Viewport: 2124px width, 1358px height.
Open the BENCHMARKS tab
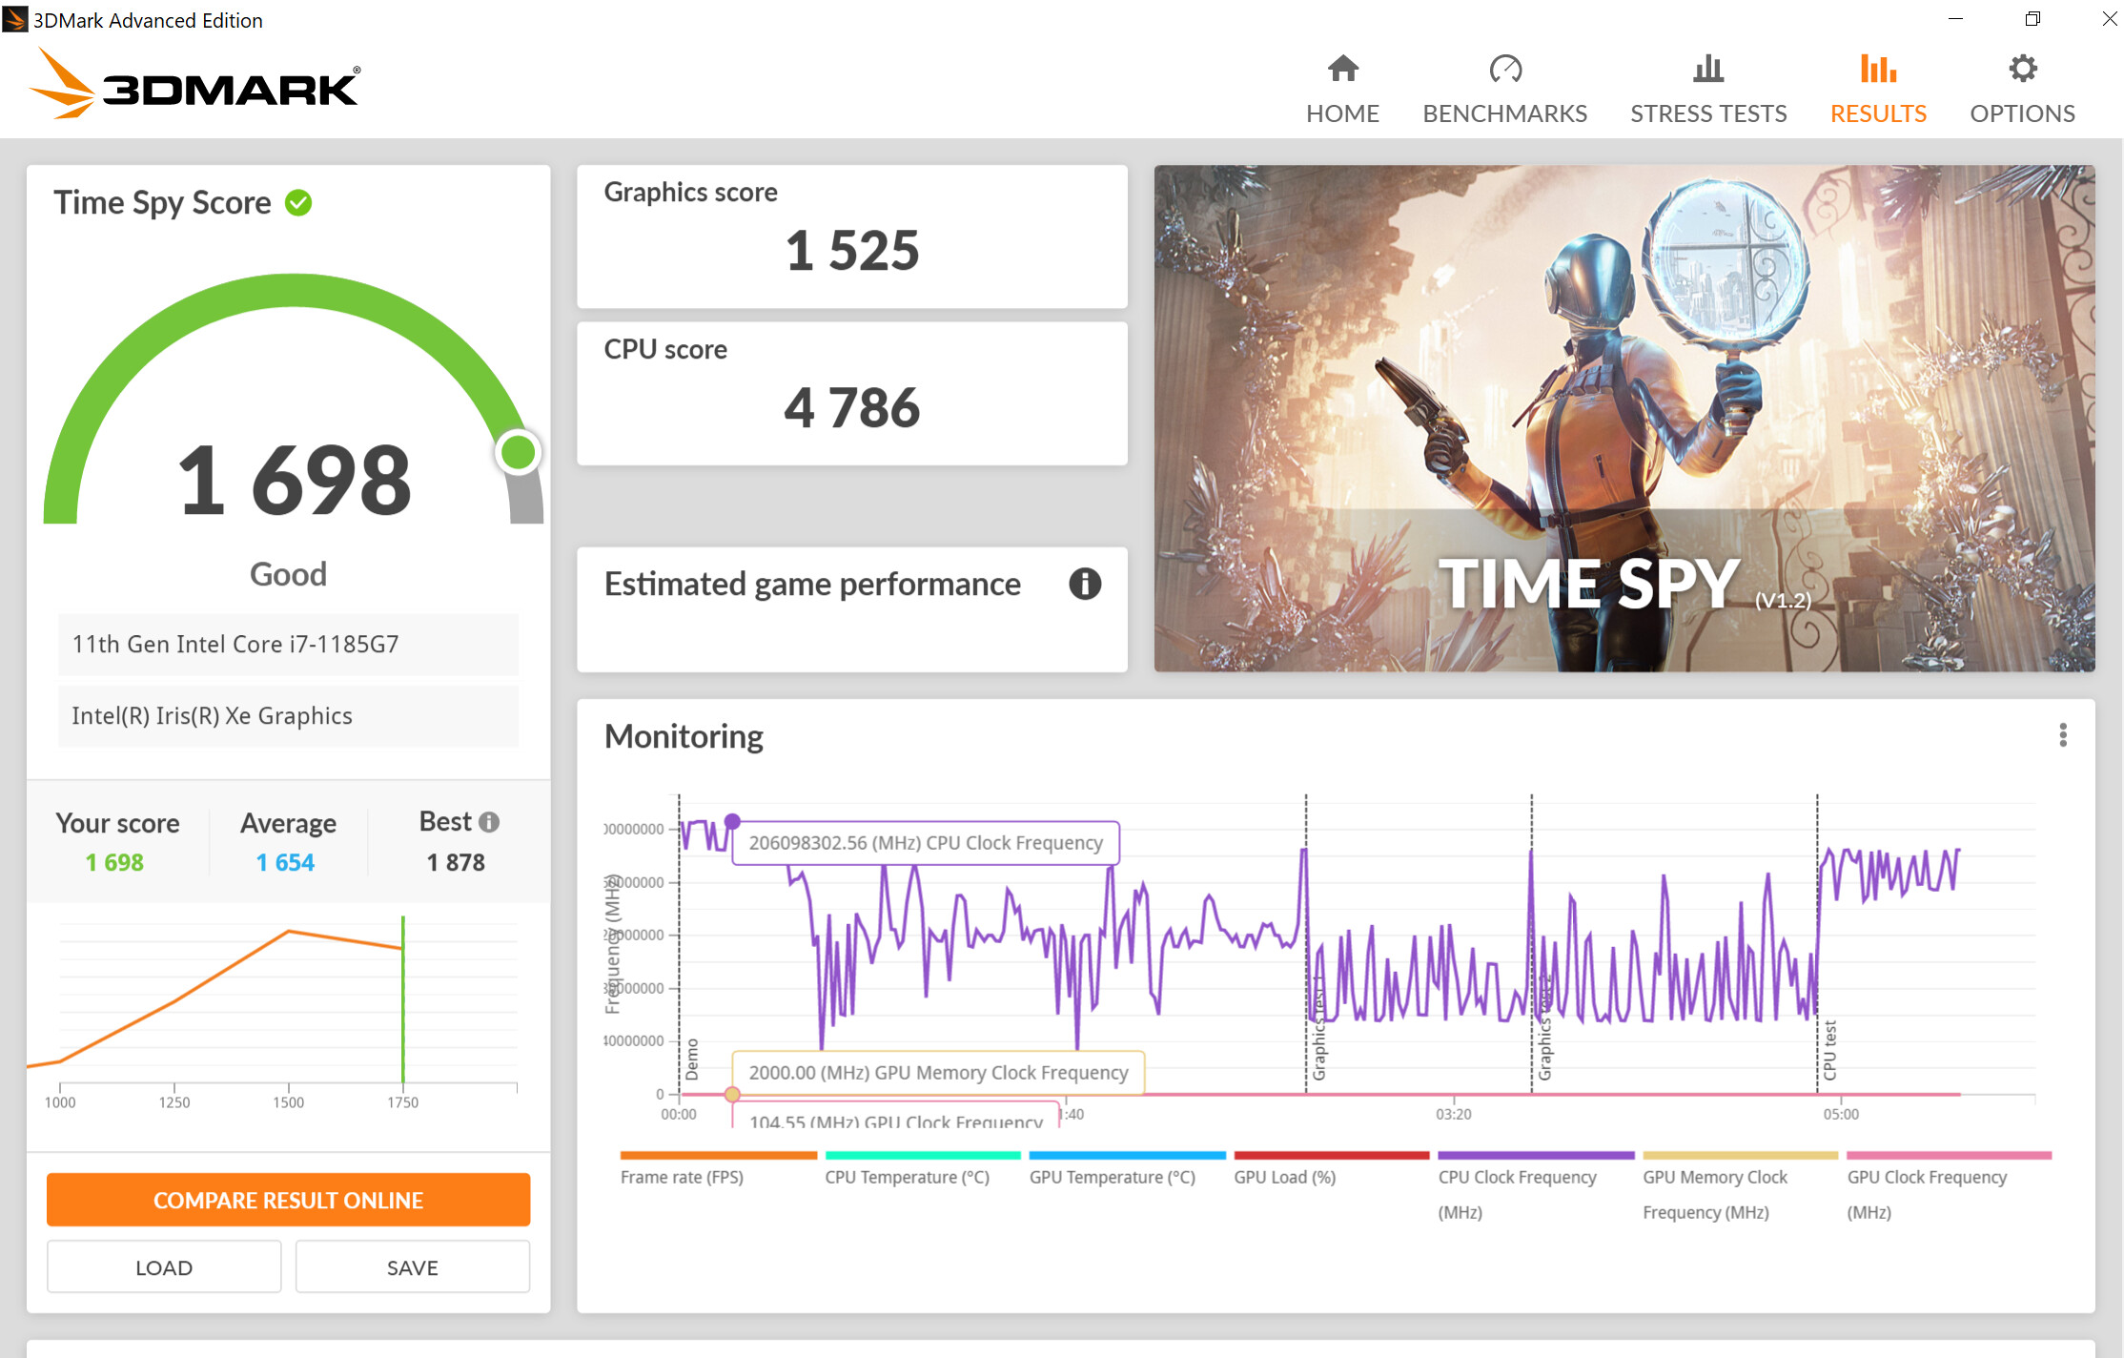(1504, 86)
